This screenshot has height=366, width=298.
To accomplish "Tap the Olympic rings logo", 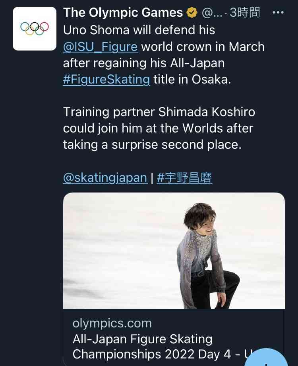I will [35, 28].
